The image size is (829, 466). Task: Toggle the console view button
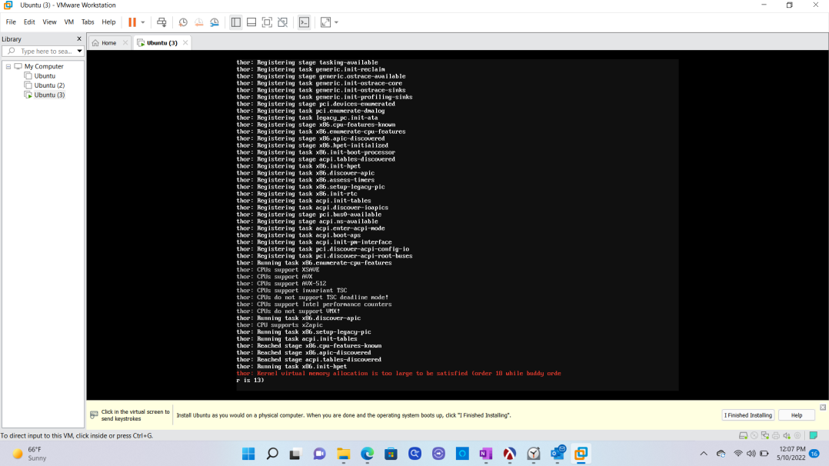[x=304, y=22]
